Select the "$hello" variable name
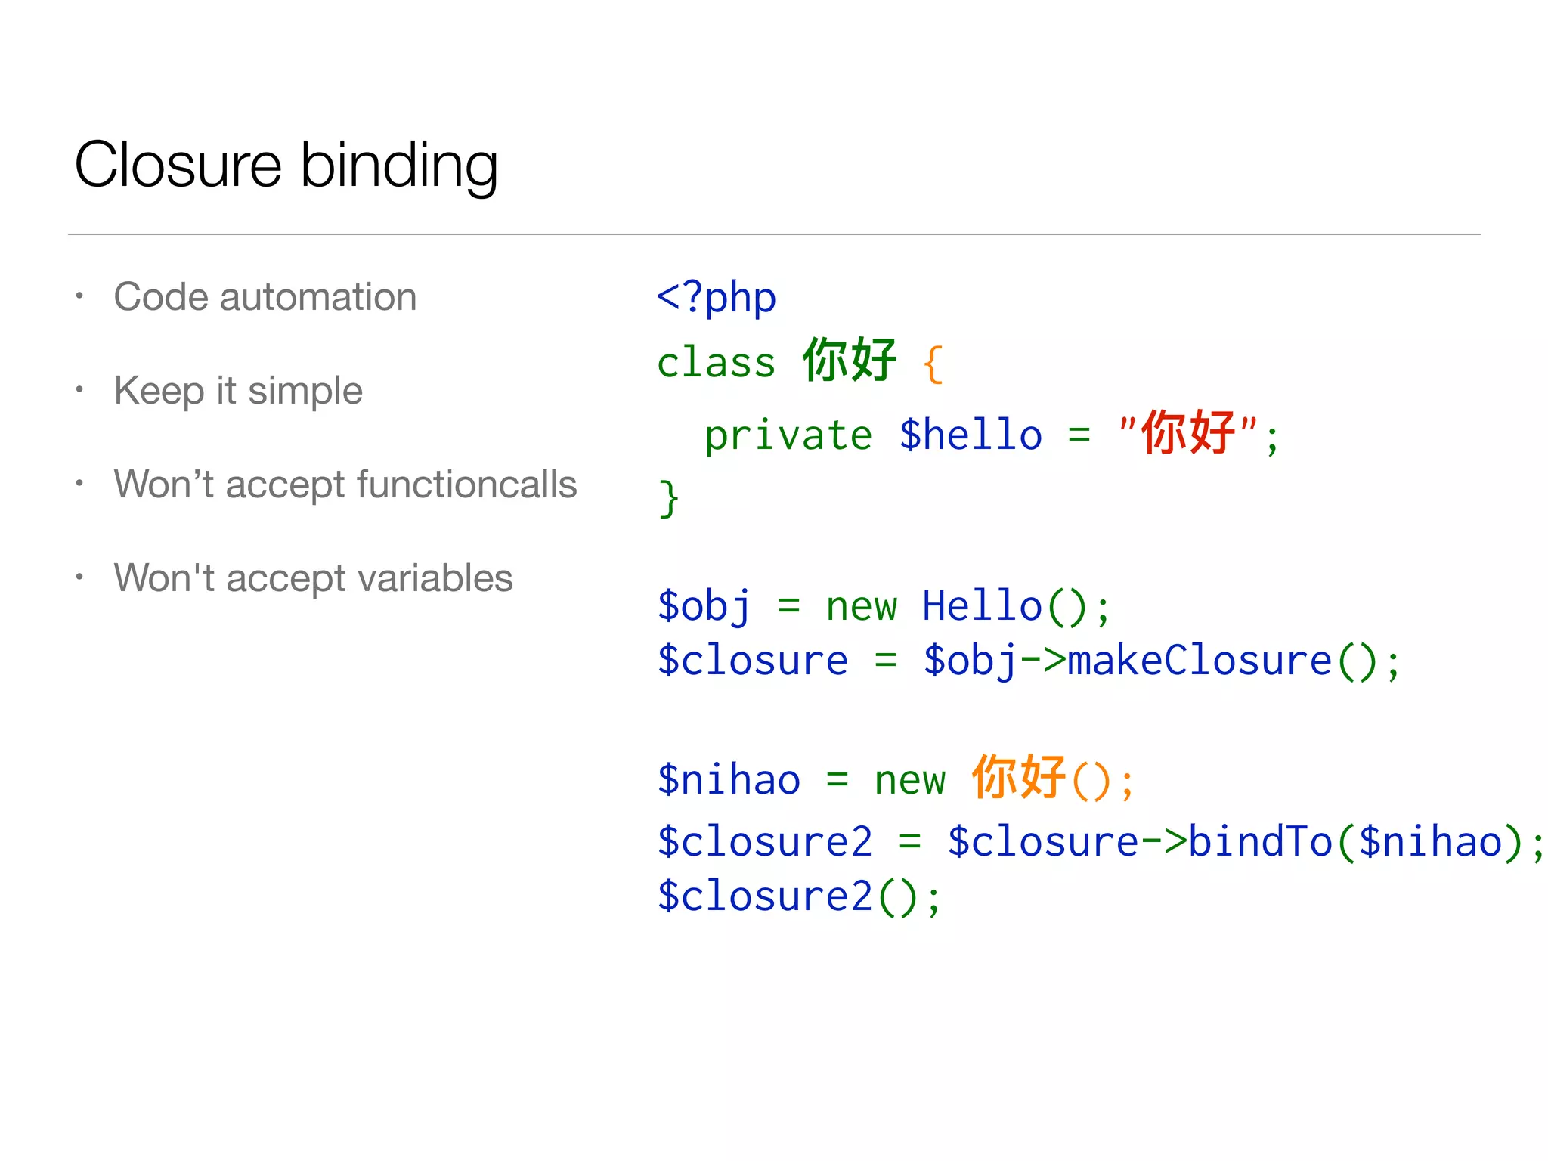Image resolution: width=1548 pixels, height=1161 pixels. click(x=971, y=435)
